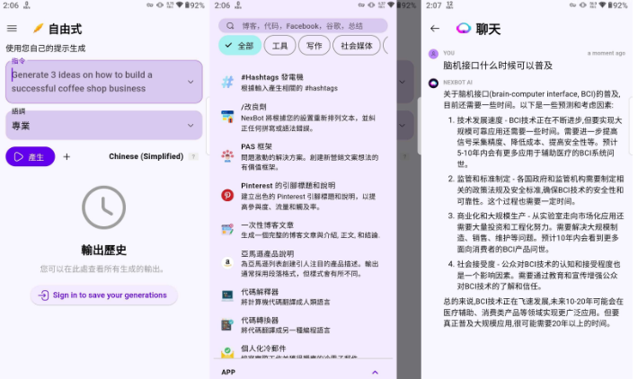The height and width of the screenshot is (379, 638).
Task: Click the NEXBOT AI sender label
Action: (x=457, y=82)
